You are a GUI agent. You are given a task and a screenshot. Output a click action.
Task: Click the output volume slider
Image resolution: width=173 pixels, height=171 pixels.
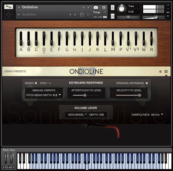pyautogui.click(x=154, y=17)
